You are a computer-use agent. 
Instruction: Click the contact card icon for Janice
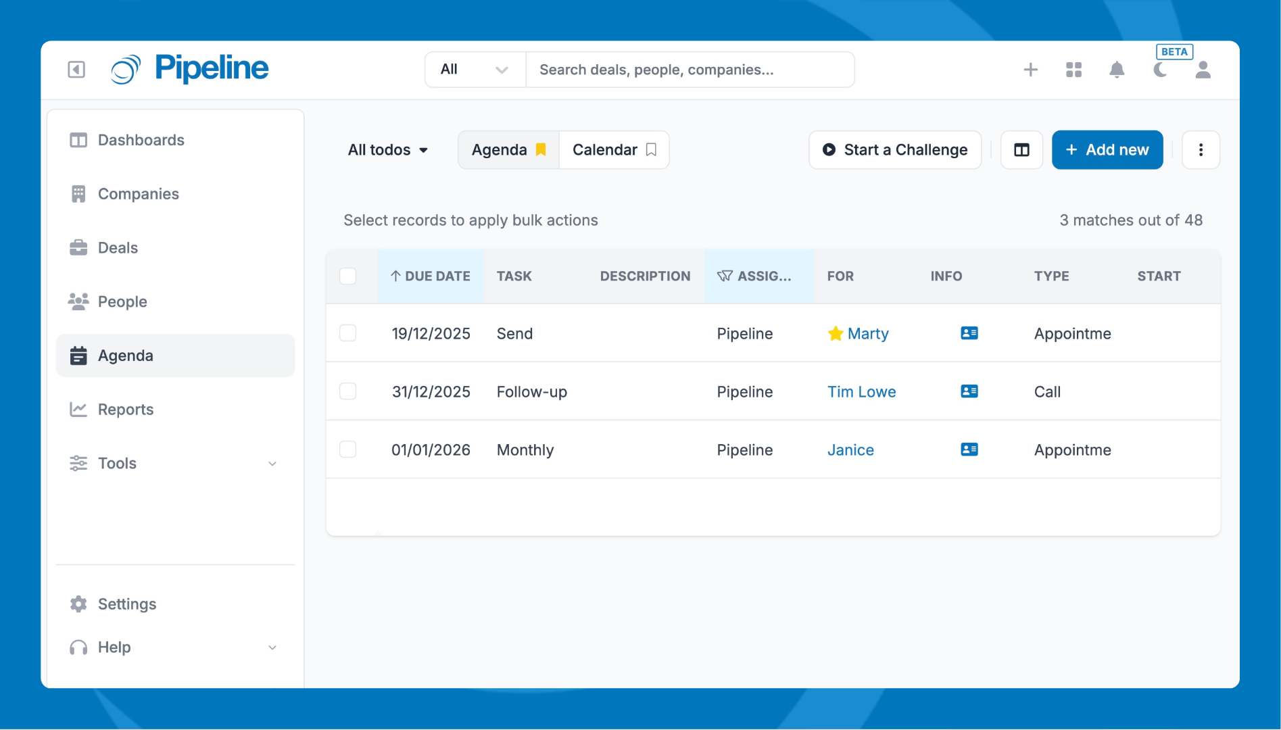pos(969,449)
